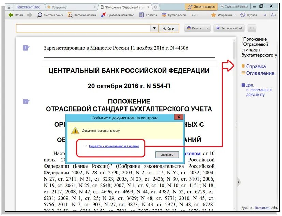Screen dimensions: 282x216
Task: Open Справка in the right panel
Action: (254, 66)
